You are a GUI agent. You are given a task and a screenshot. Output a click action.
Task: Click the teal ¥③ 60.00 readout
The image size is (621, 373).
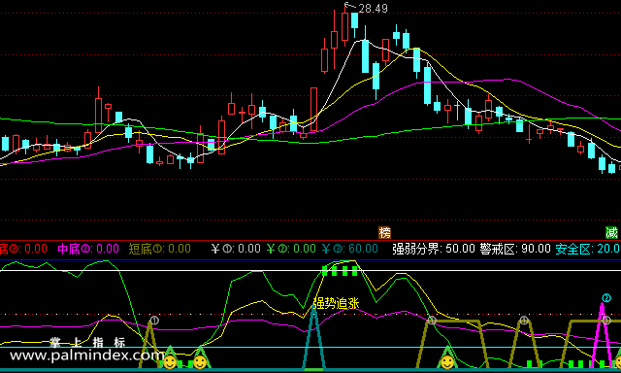point(349,249)
